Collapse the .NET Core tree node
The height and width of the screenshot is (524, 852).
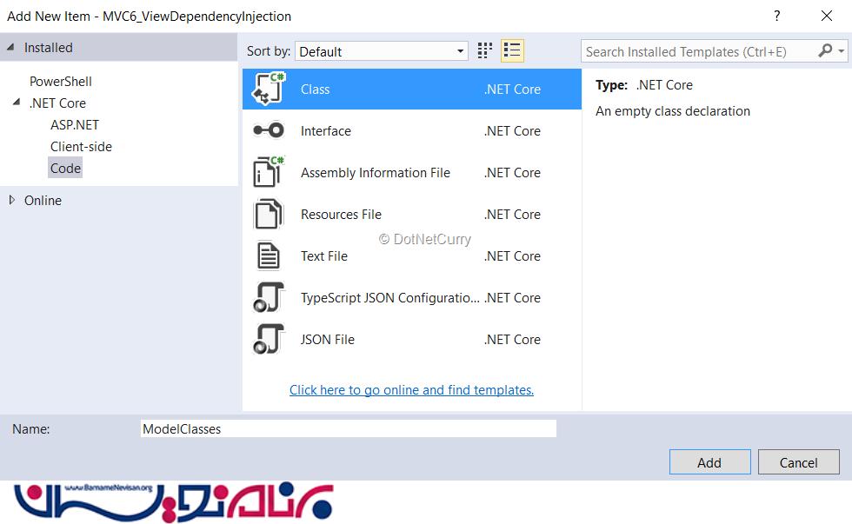pyautogui.click(x=17, y=102)
